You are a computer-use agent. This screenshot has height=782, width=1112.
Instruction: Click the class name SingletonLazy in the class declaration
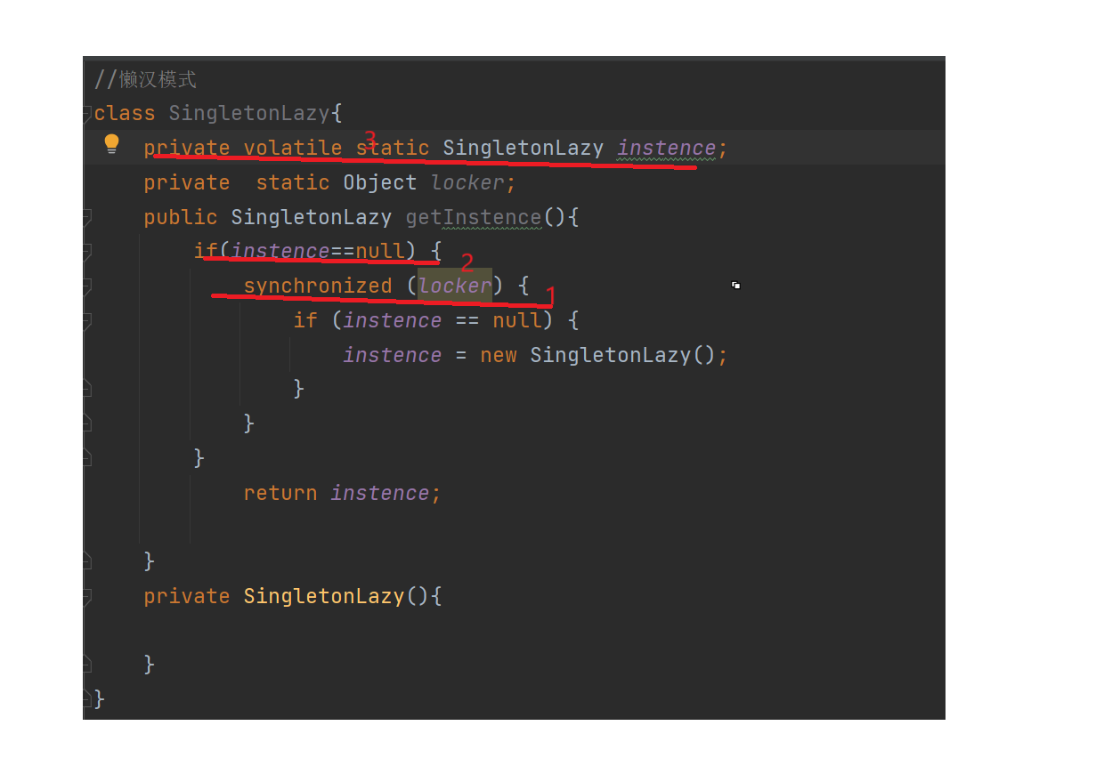pyautogui.click(x=249, y=114)
